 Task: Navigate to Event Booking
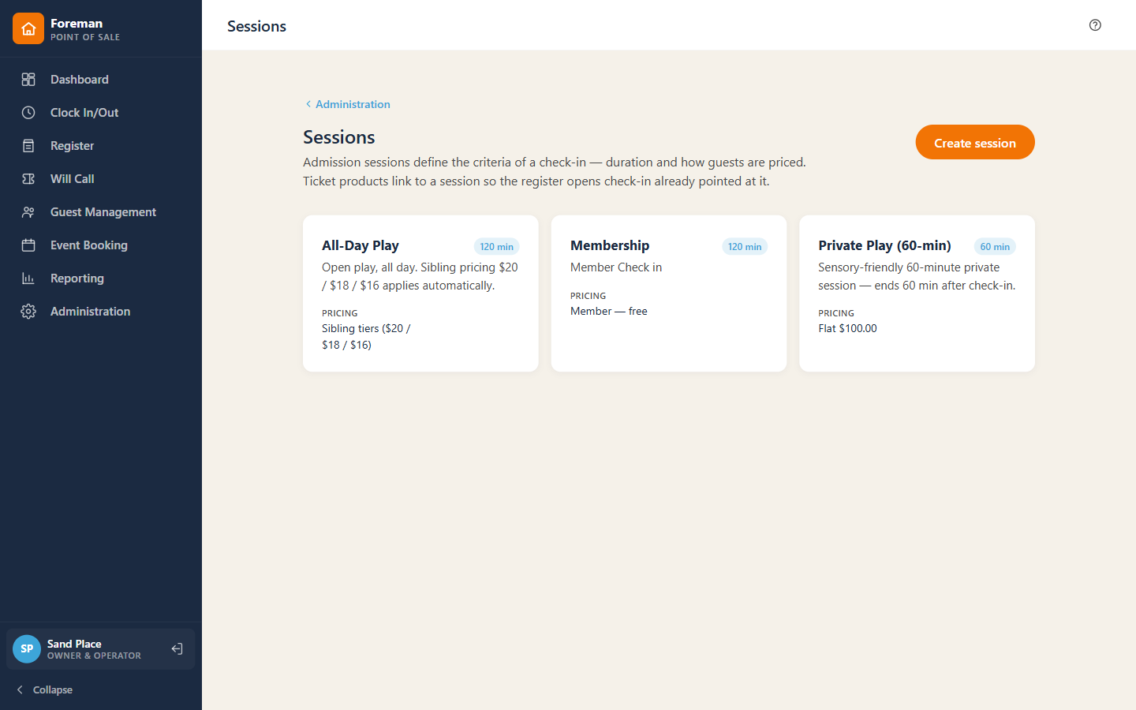click(101, 245)
